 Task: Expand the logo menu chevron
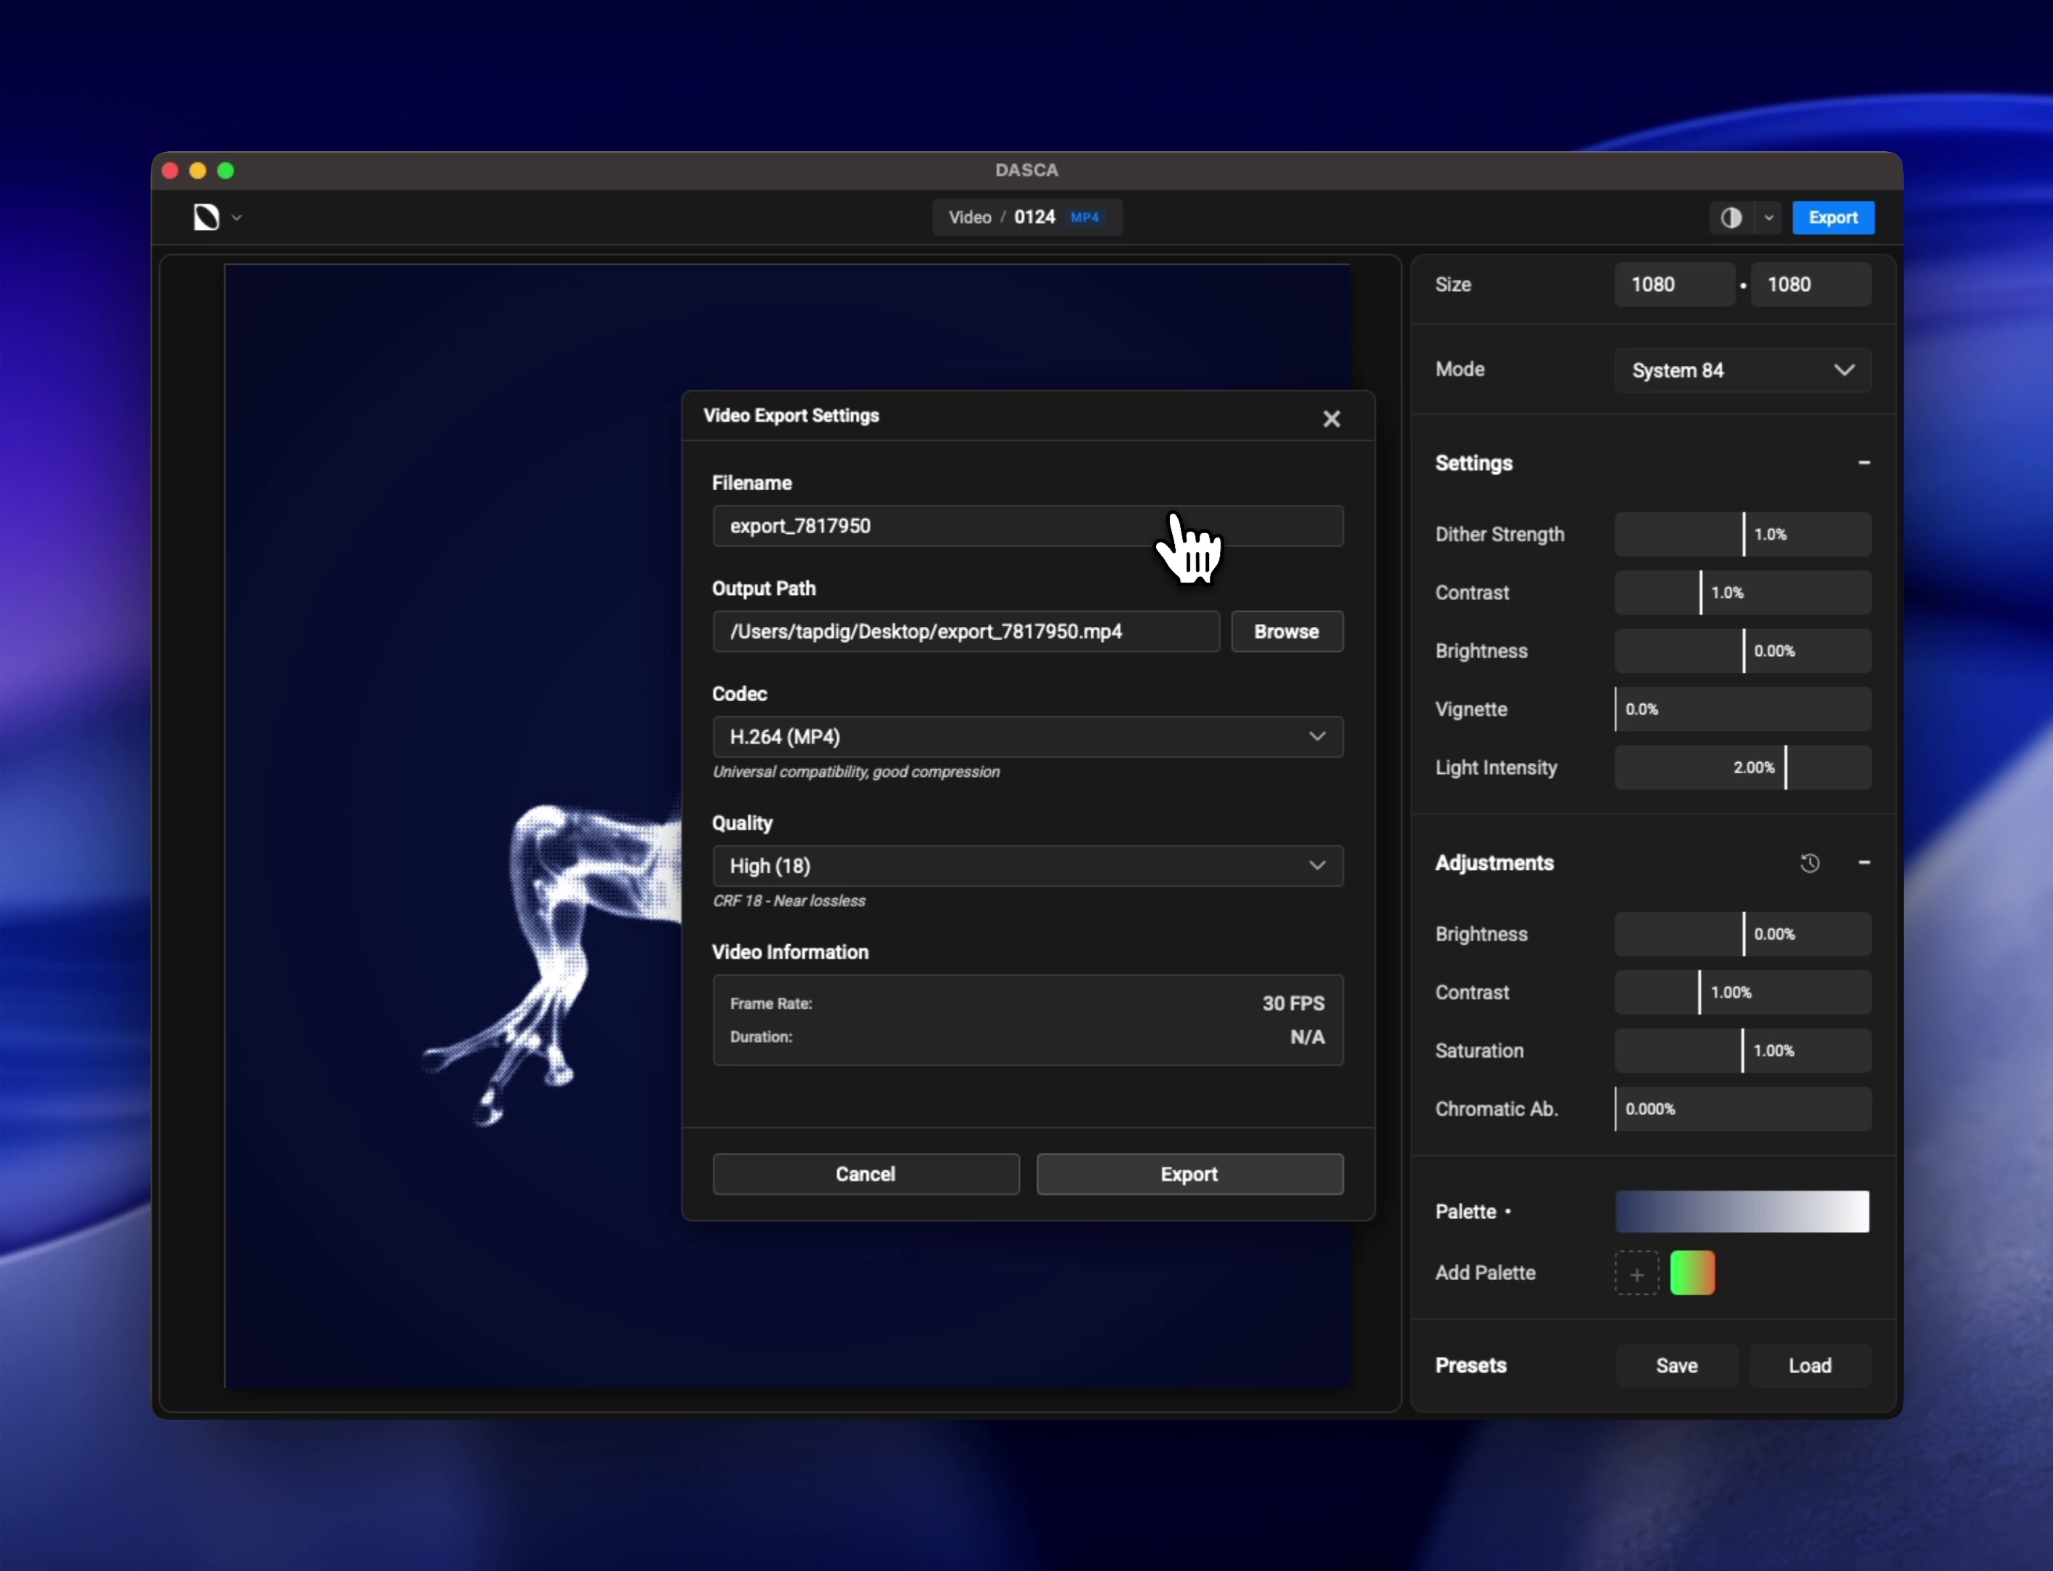point(236,217)
